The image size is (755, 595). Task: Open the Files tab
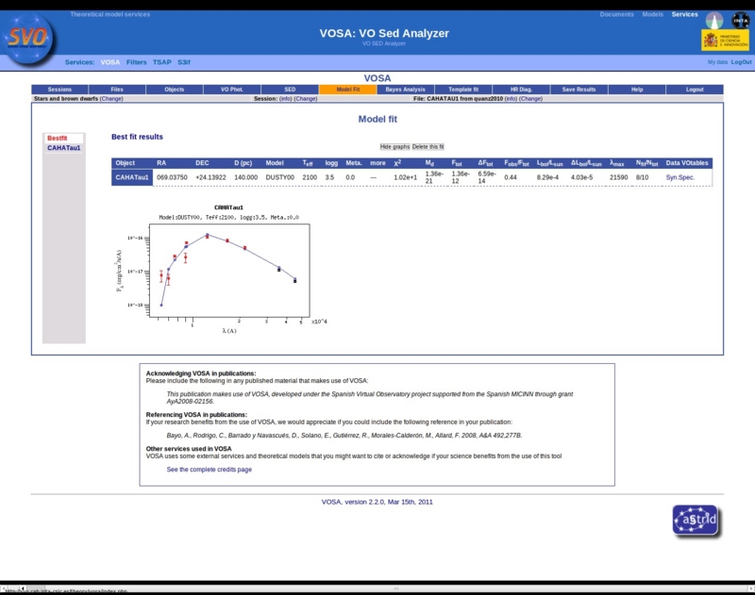point(117,90)
